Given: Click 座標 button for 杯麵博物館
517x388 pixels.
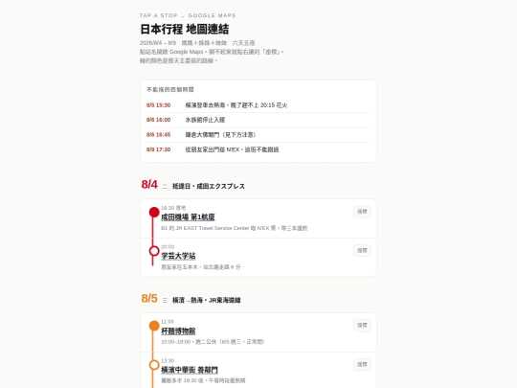Looking at the screenshot, I should tap(362, 326).
